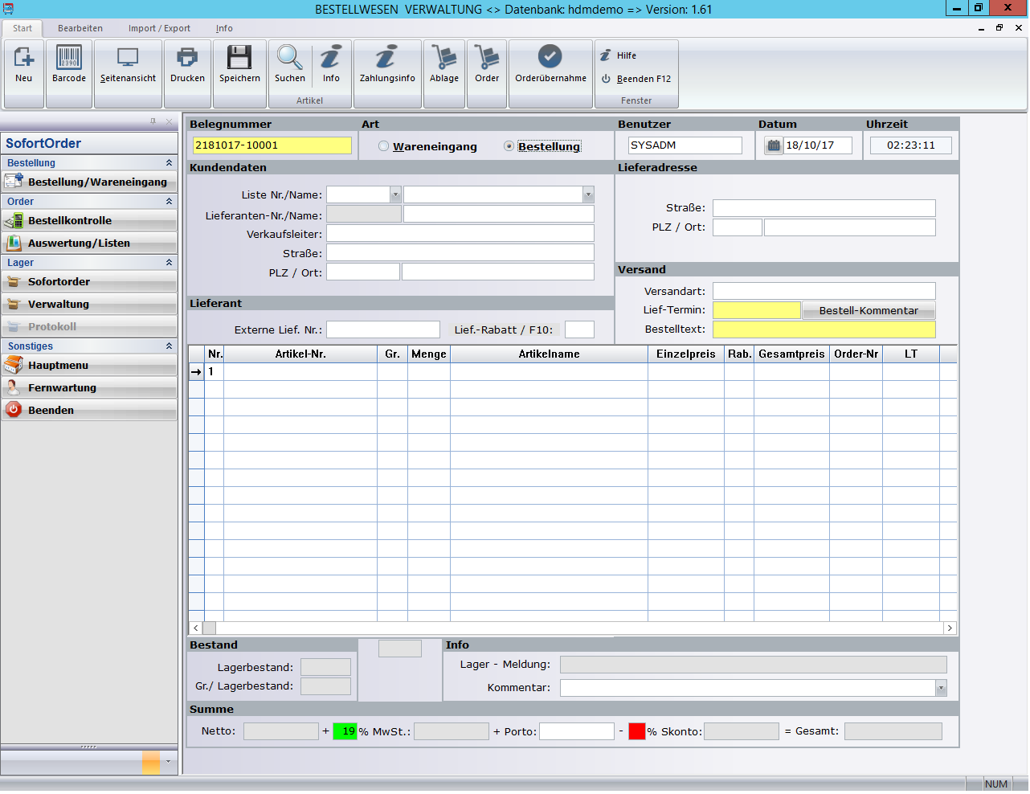
Task: Open the Suchen article search
Action: coord(289,64)
